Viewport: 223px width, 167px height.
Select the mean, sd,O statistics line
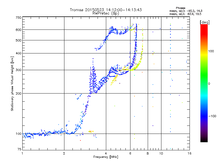(x=186, y=11)
